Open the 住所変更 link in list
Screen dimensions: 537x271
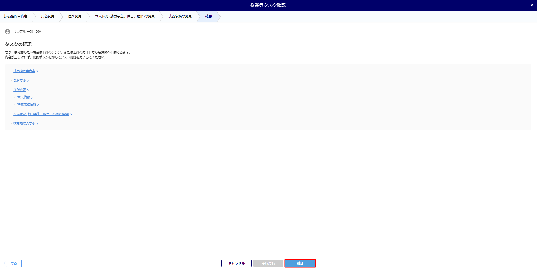19,90
